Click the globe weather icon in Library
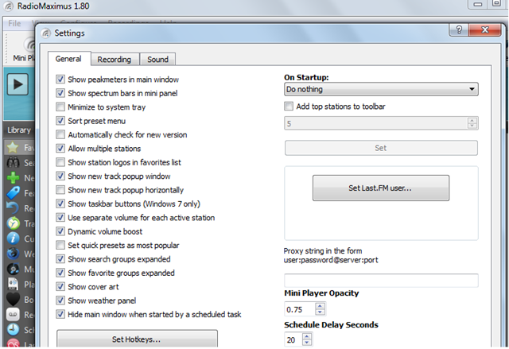Viewport: 509px width, 349px height. (12, 254)
